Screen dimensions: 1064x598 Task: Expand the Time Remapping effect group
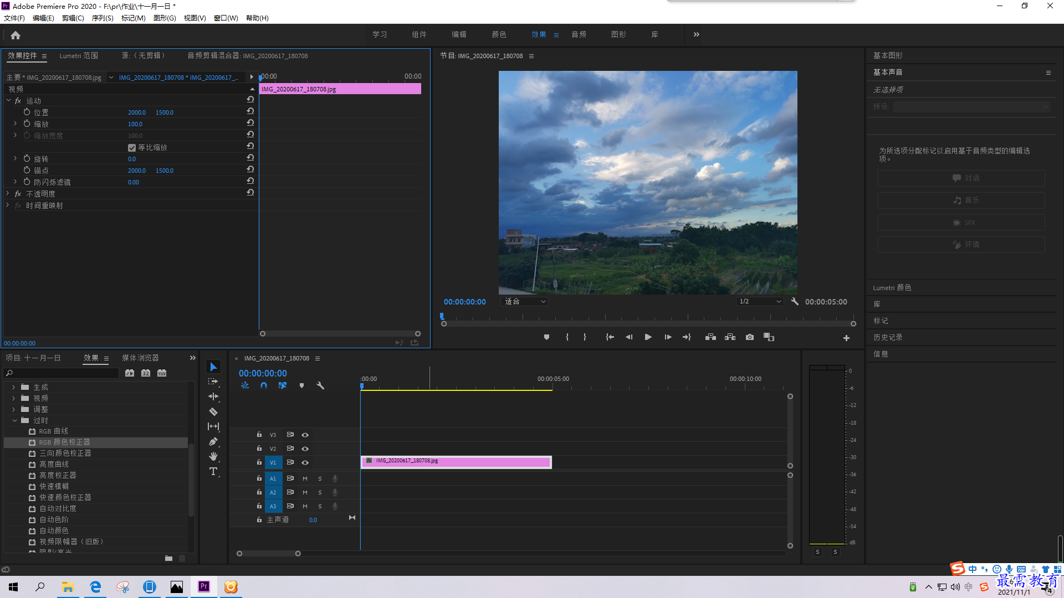coord(7,205)
